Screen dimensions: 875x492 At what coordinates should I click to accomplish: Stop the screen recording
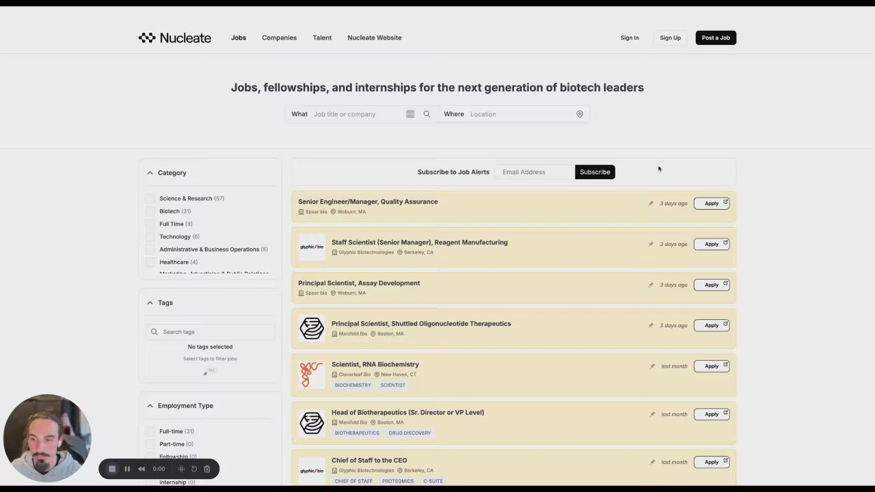tap(112, 469)
